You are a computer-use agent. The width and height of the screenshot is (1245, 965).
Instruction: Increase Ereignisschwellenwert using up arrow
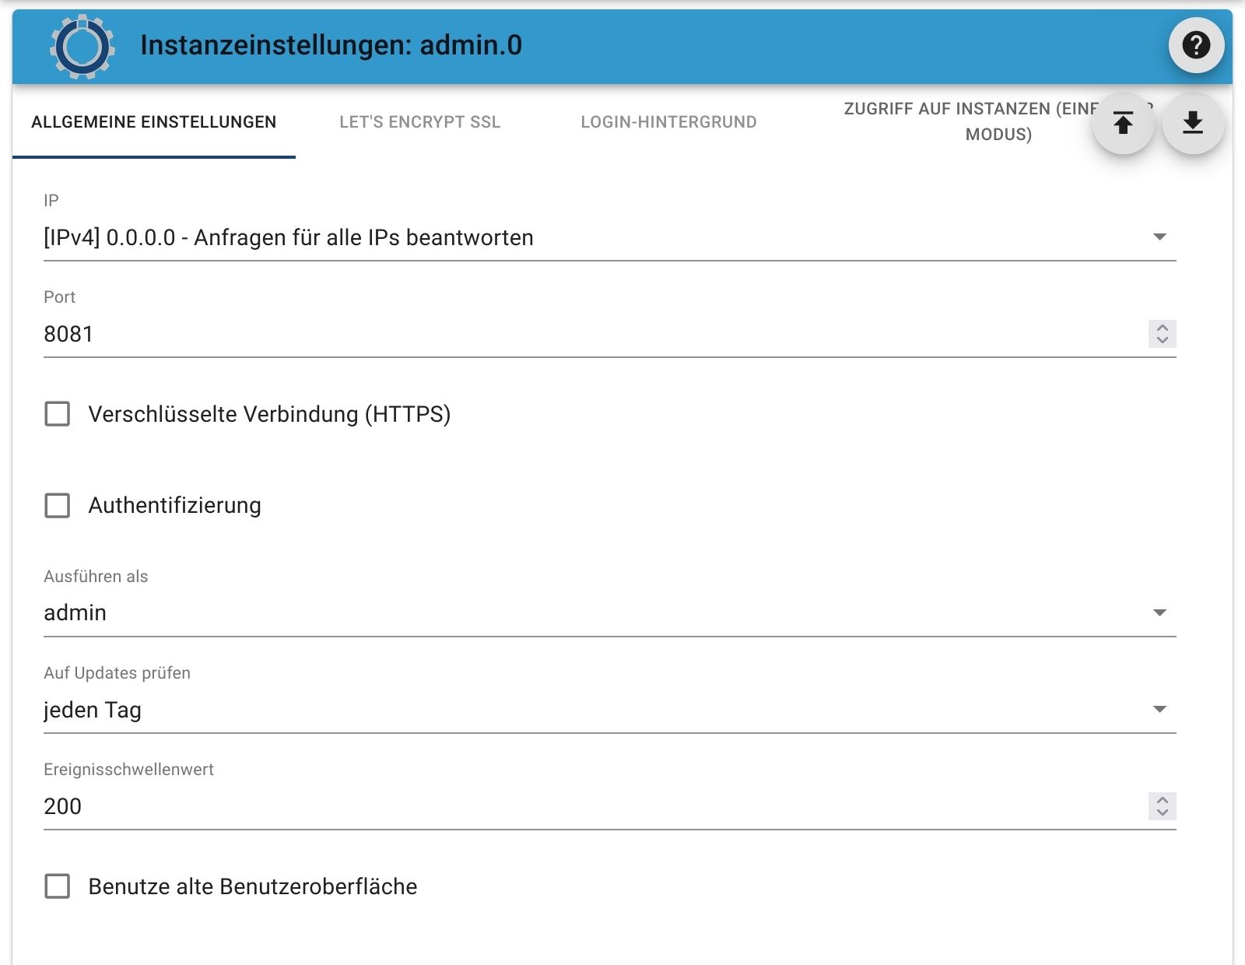1163,800
